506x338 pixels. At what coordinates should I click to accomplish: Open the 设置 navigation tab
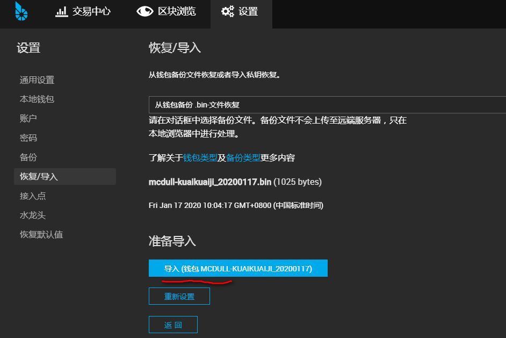241,13
